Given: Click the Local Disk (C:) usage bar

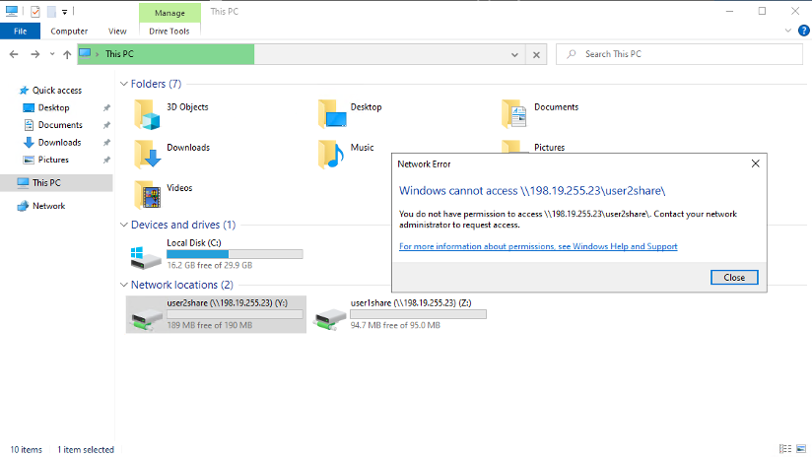Looking at the screenshot, I should coord(235,254).
